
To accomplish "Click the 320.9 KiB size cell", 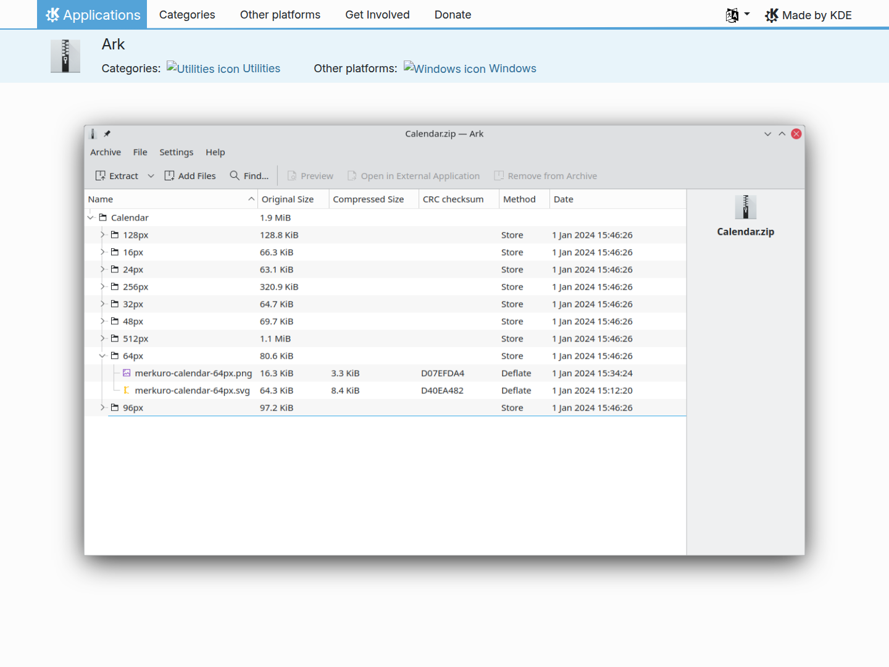I will (279, 287).
